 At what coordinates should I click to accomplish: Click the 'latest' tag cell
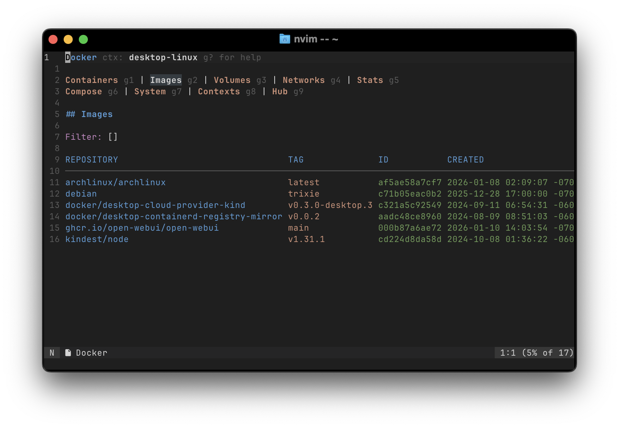304,183
